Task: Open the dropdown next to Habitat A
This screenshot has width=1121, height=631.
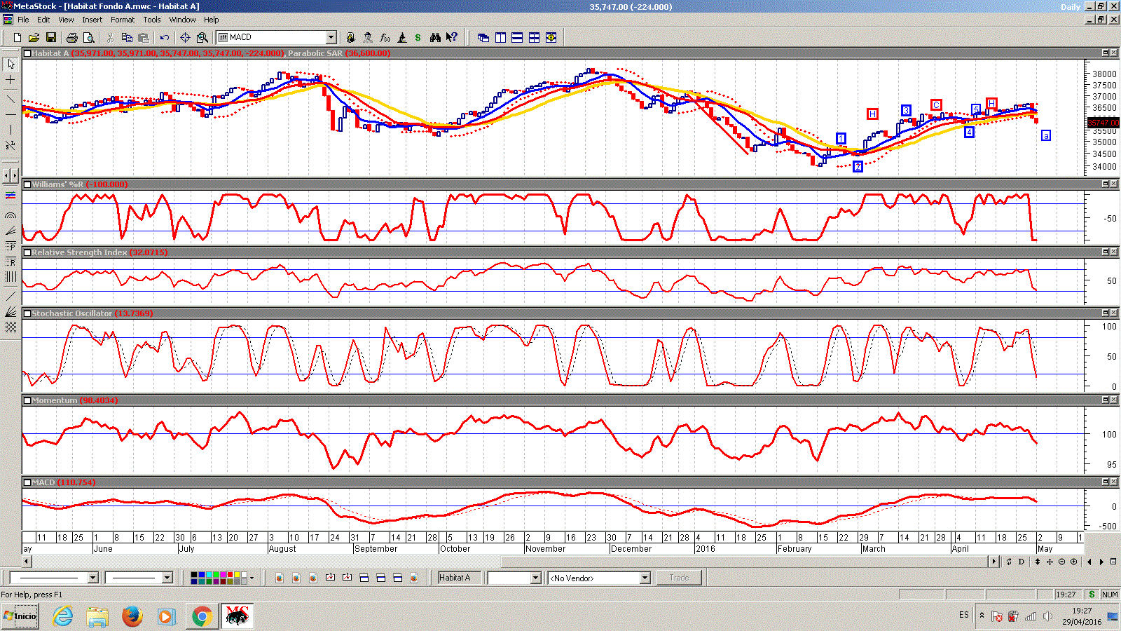Action: coord(536,578)
